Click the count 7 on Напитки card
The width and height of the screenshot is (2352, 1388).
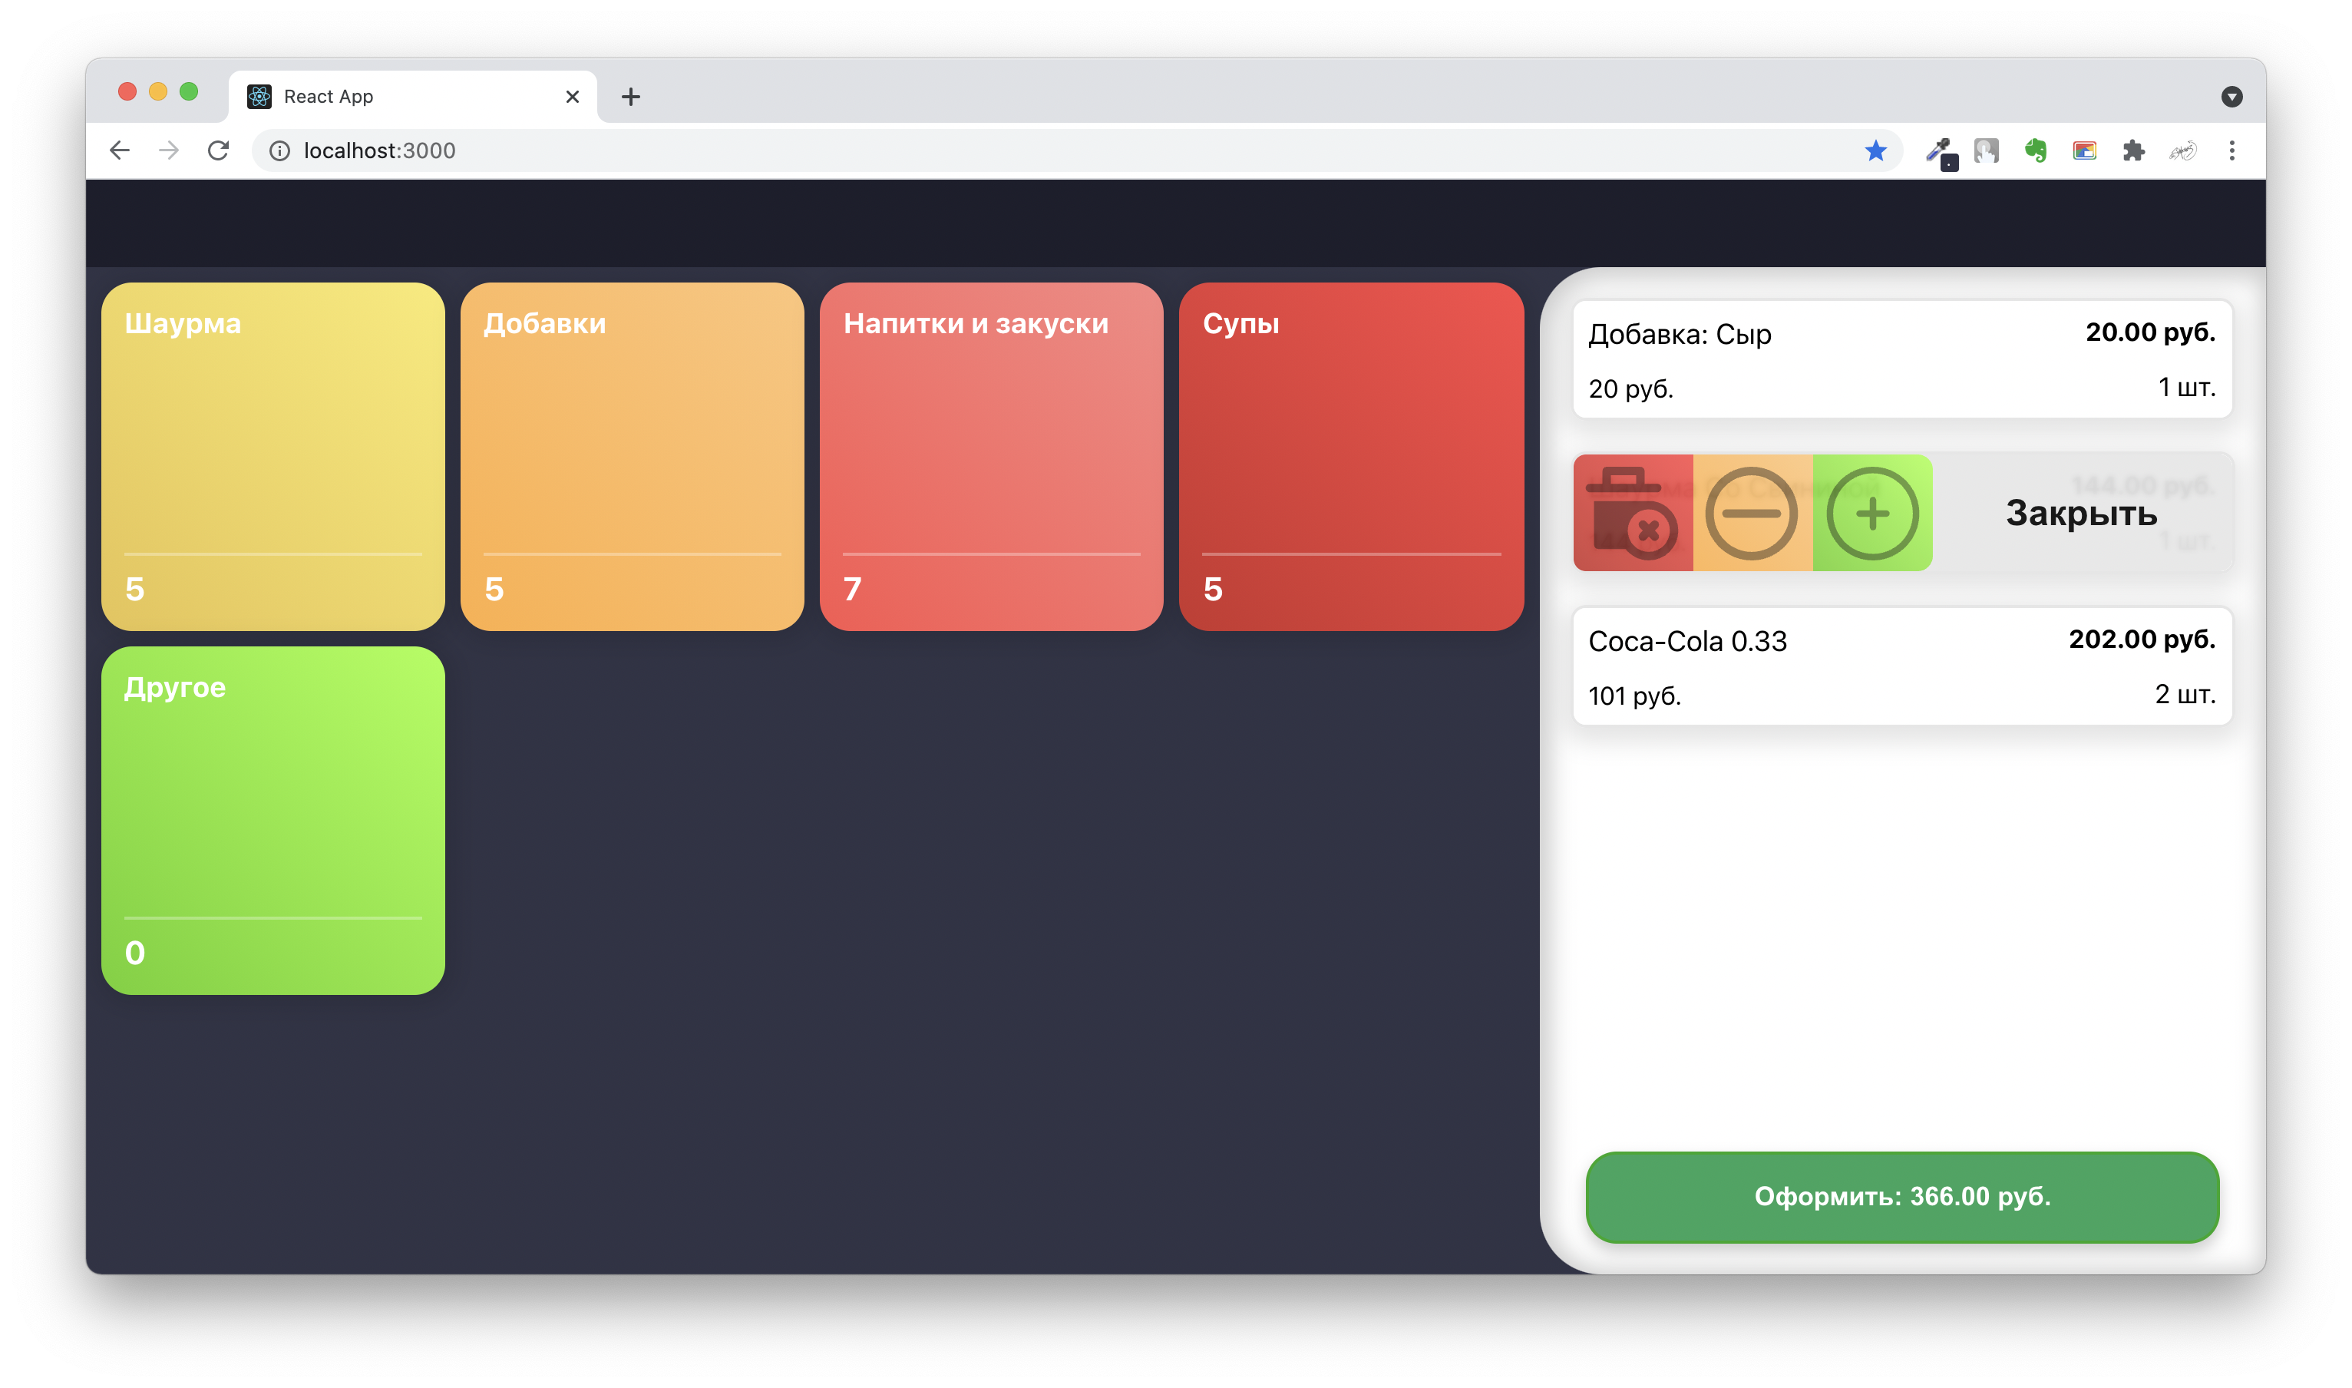pyautogui.click(x=852, y=588)
